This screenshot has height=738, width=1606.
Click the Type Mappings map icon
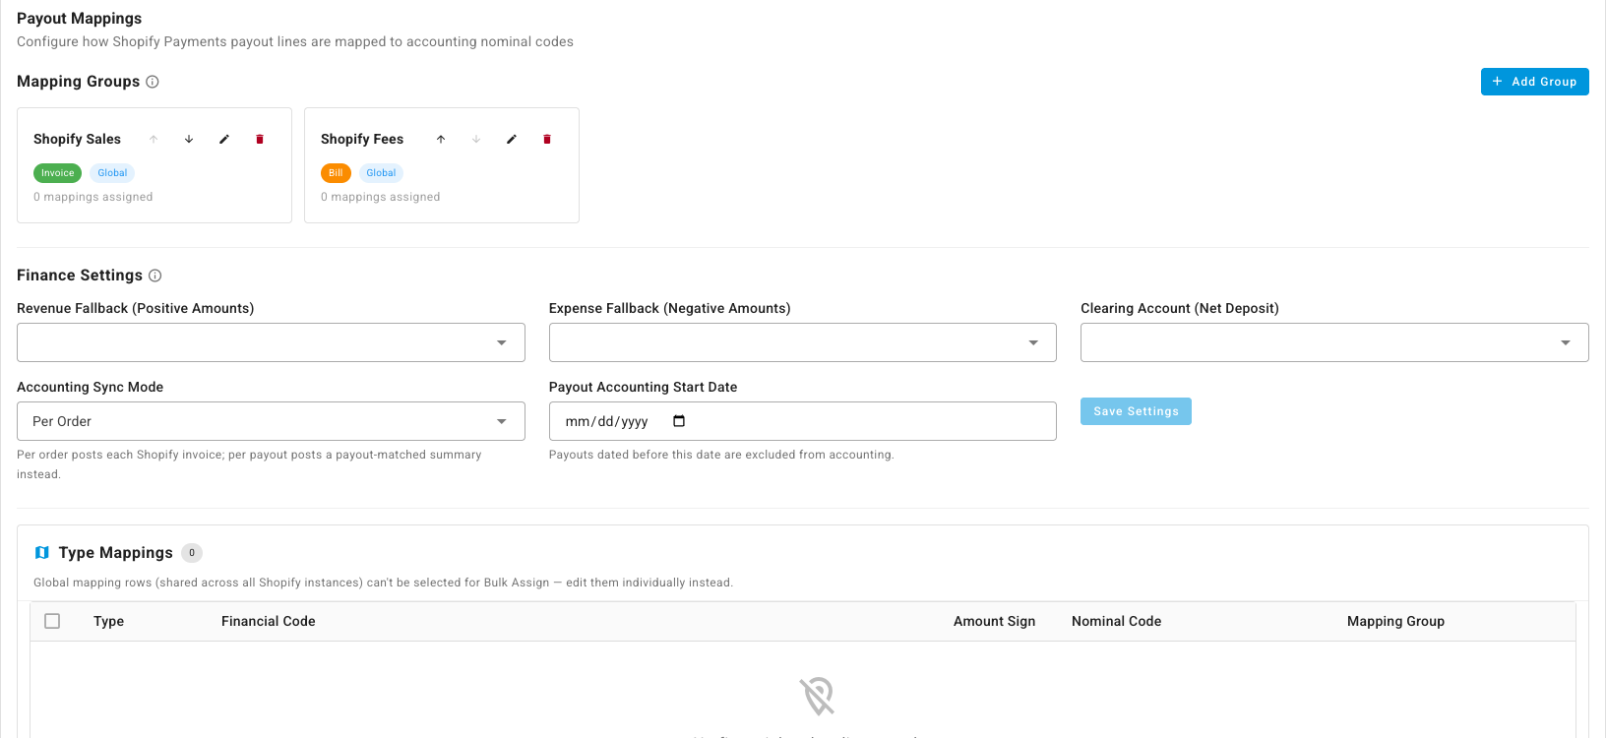42,553
